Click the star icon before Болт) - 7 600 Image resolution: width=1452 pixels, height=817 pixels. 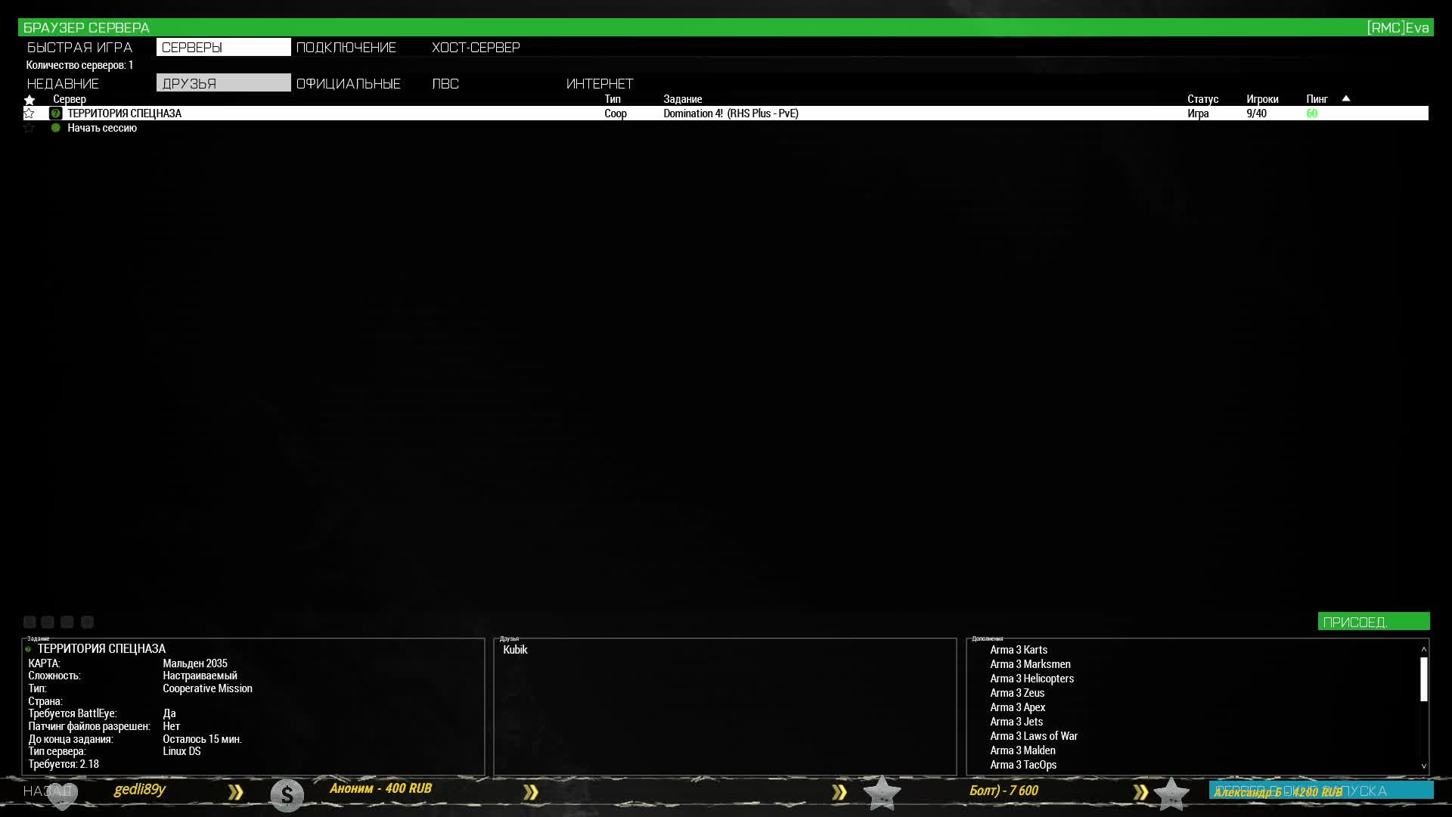coord(882,794)
